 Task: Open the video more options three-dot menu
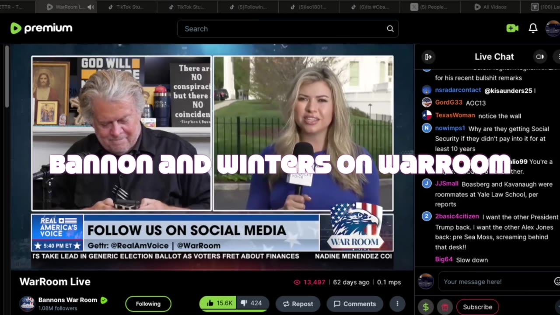tap(397, 303)
